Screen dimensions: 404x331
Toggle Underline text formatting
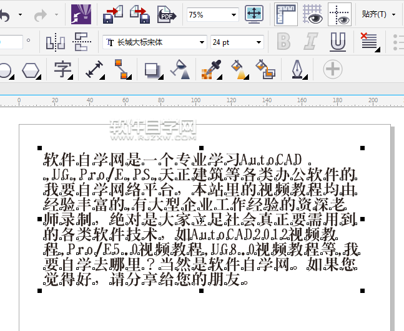coord(338,42)
